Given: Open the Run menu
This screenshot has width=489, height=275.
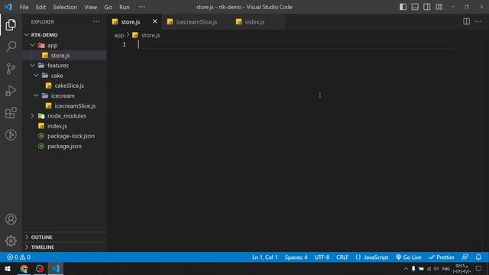Looking at the screenshot, I should click(x=124, y=7).
